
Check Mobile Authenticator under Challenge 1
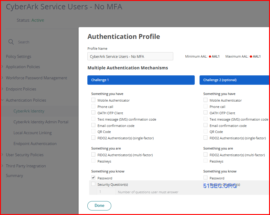93,100
